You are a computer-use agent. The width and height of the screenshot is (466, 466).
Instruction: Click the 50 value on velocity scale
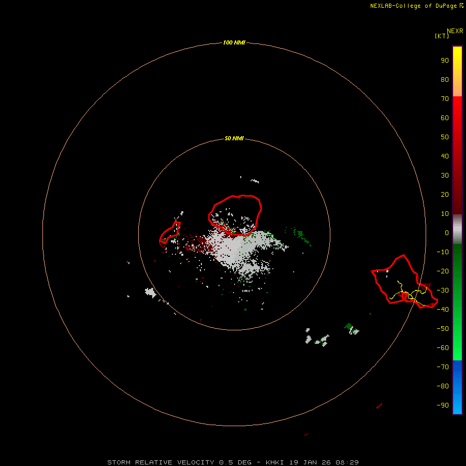pos(445,137)
